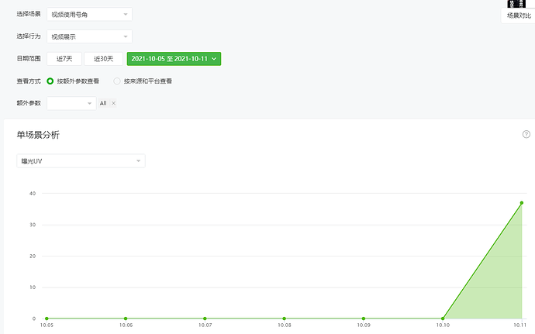Select the 按额外参数查看 radio option

coord(50,81)
